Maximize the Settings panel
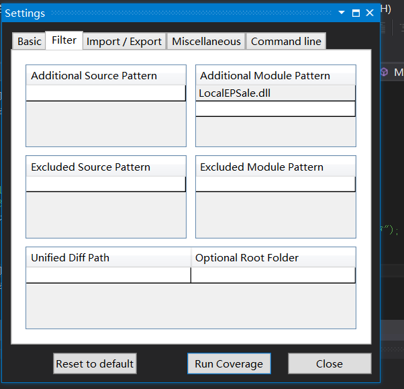404x389 pixels. [356, 13]
